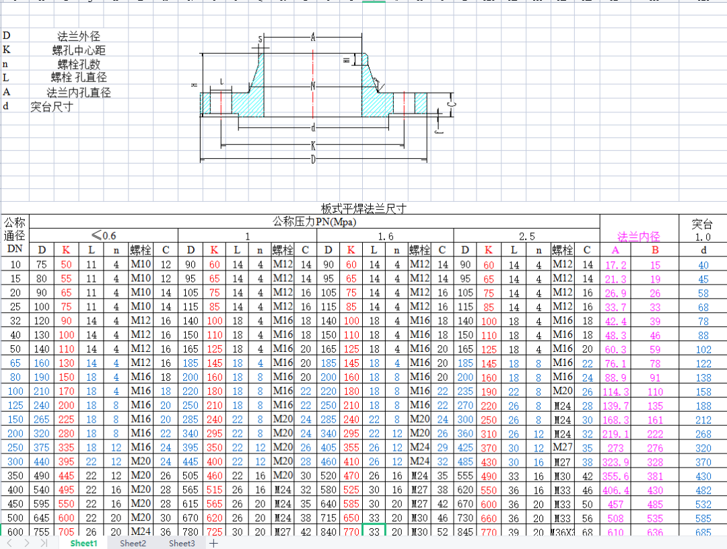This screenshot has height=549, width=727.
Task: Select DN value 600 cell
Action: click(x=15, y=532)
